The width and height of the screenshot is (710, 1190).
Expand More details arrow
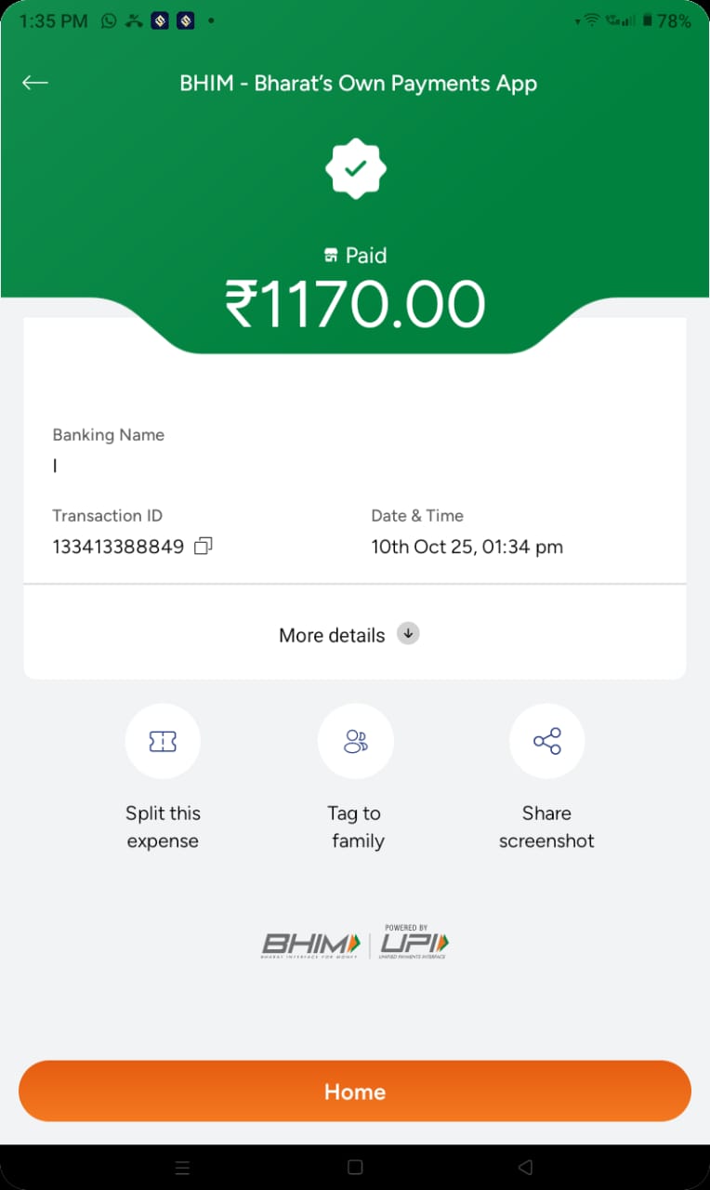pos(408,634)
